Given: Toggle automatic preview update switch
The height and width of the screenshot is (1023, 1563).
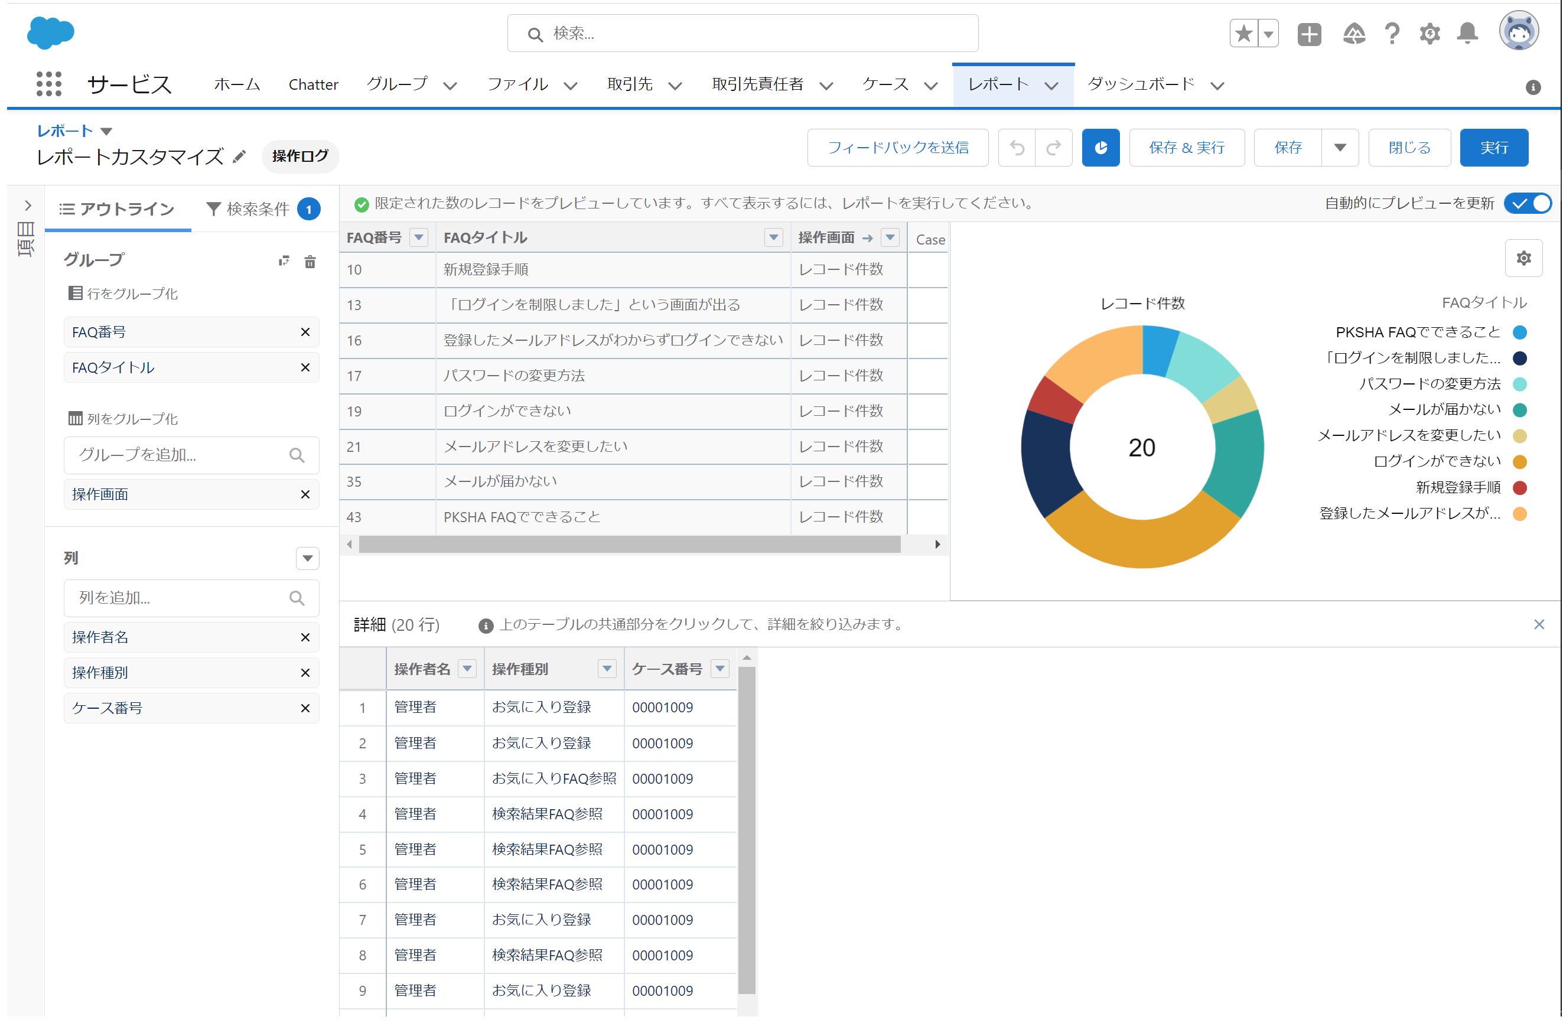Looking at the screenshot, I should (x=1529, y=204).
